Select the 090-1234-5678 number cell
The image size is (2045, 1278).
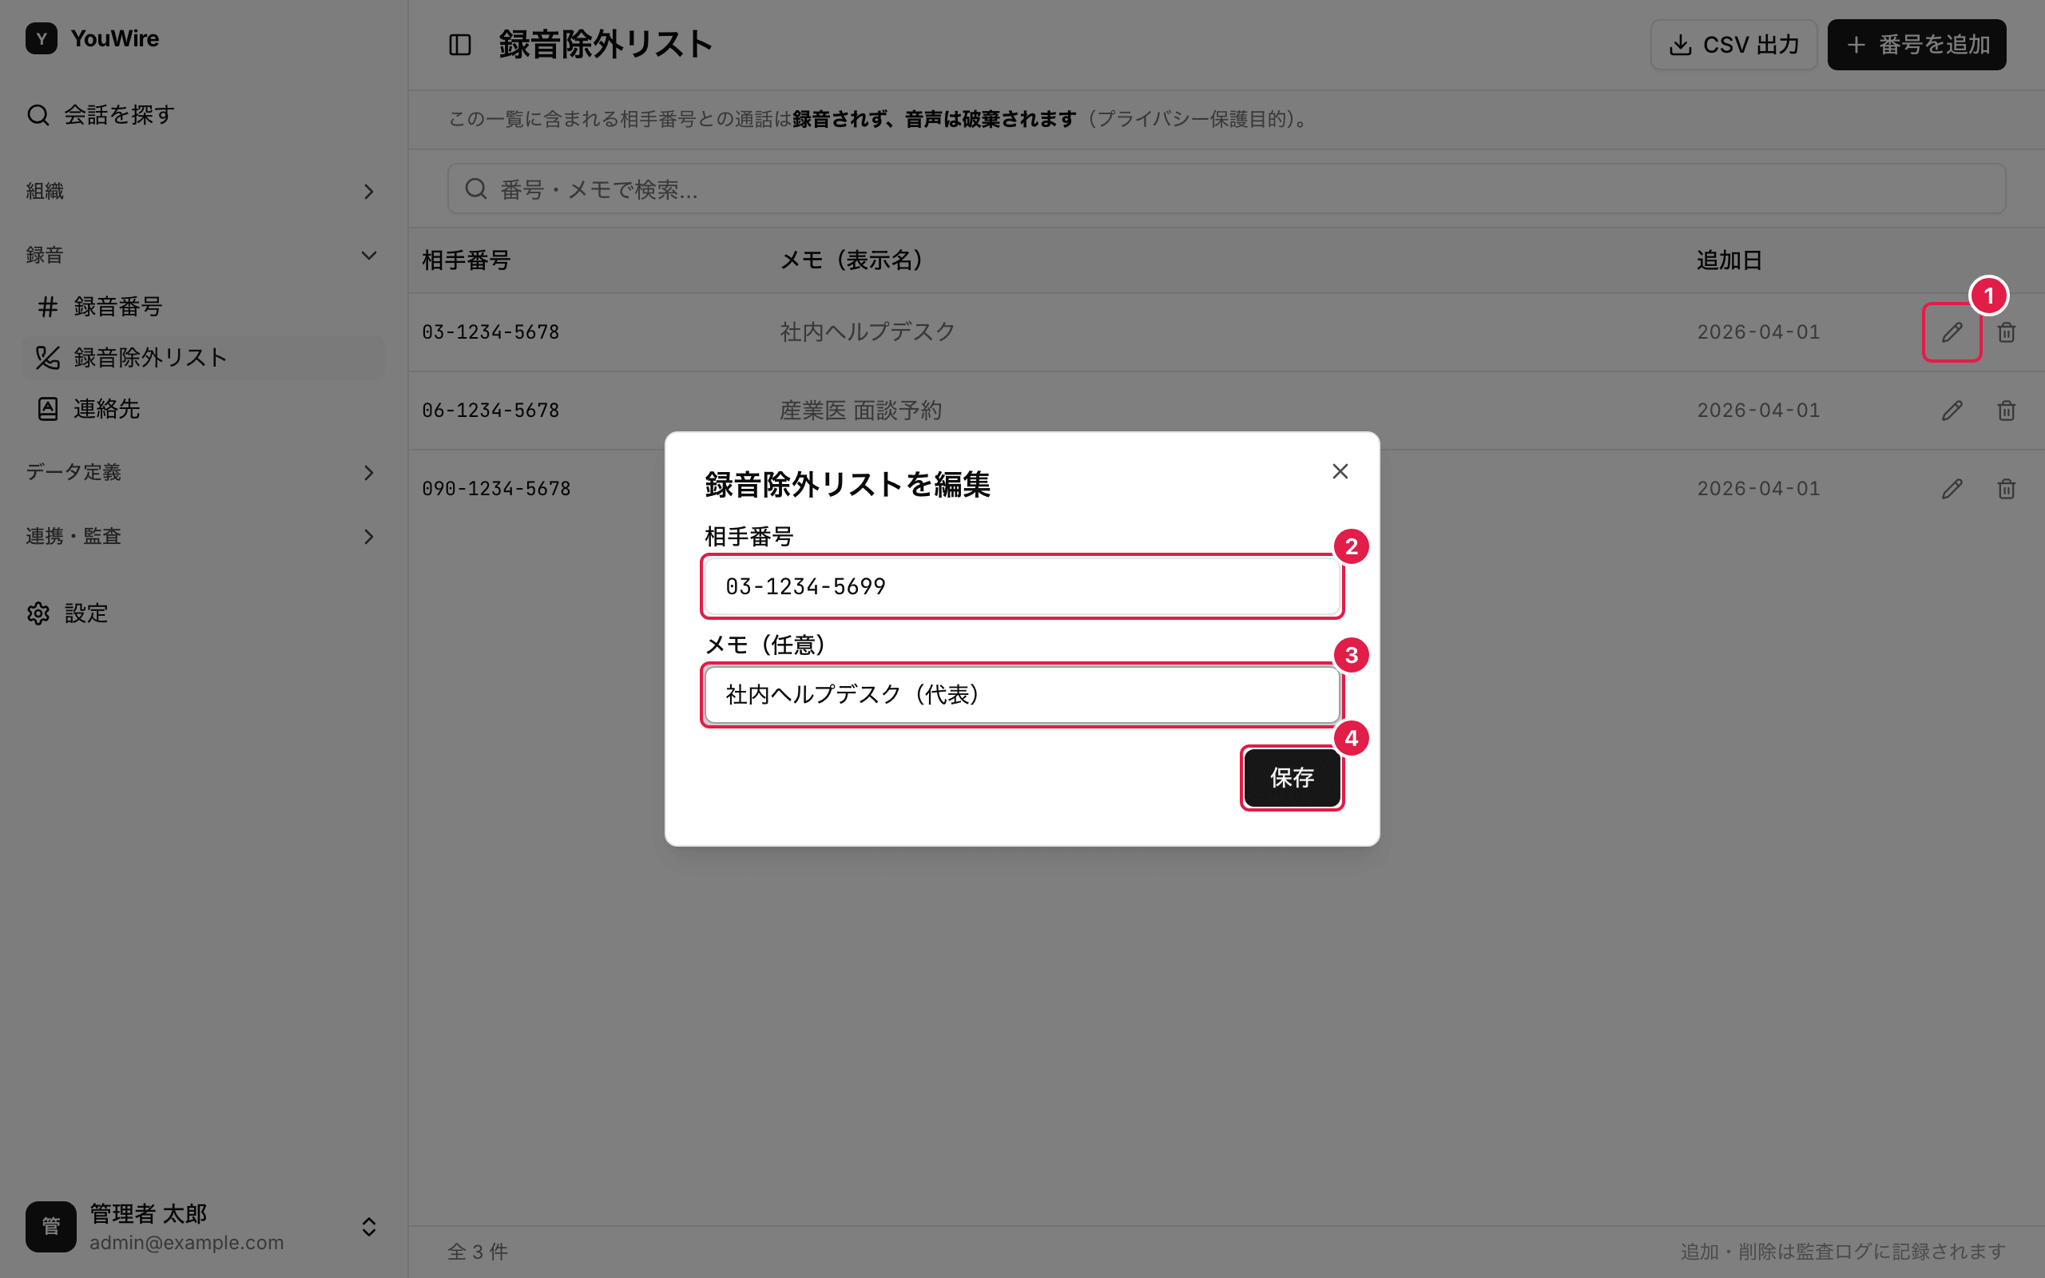[497, 489]
